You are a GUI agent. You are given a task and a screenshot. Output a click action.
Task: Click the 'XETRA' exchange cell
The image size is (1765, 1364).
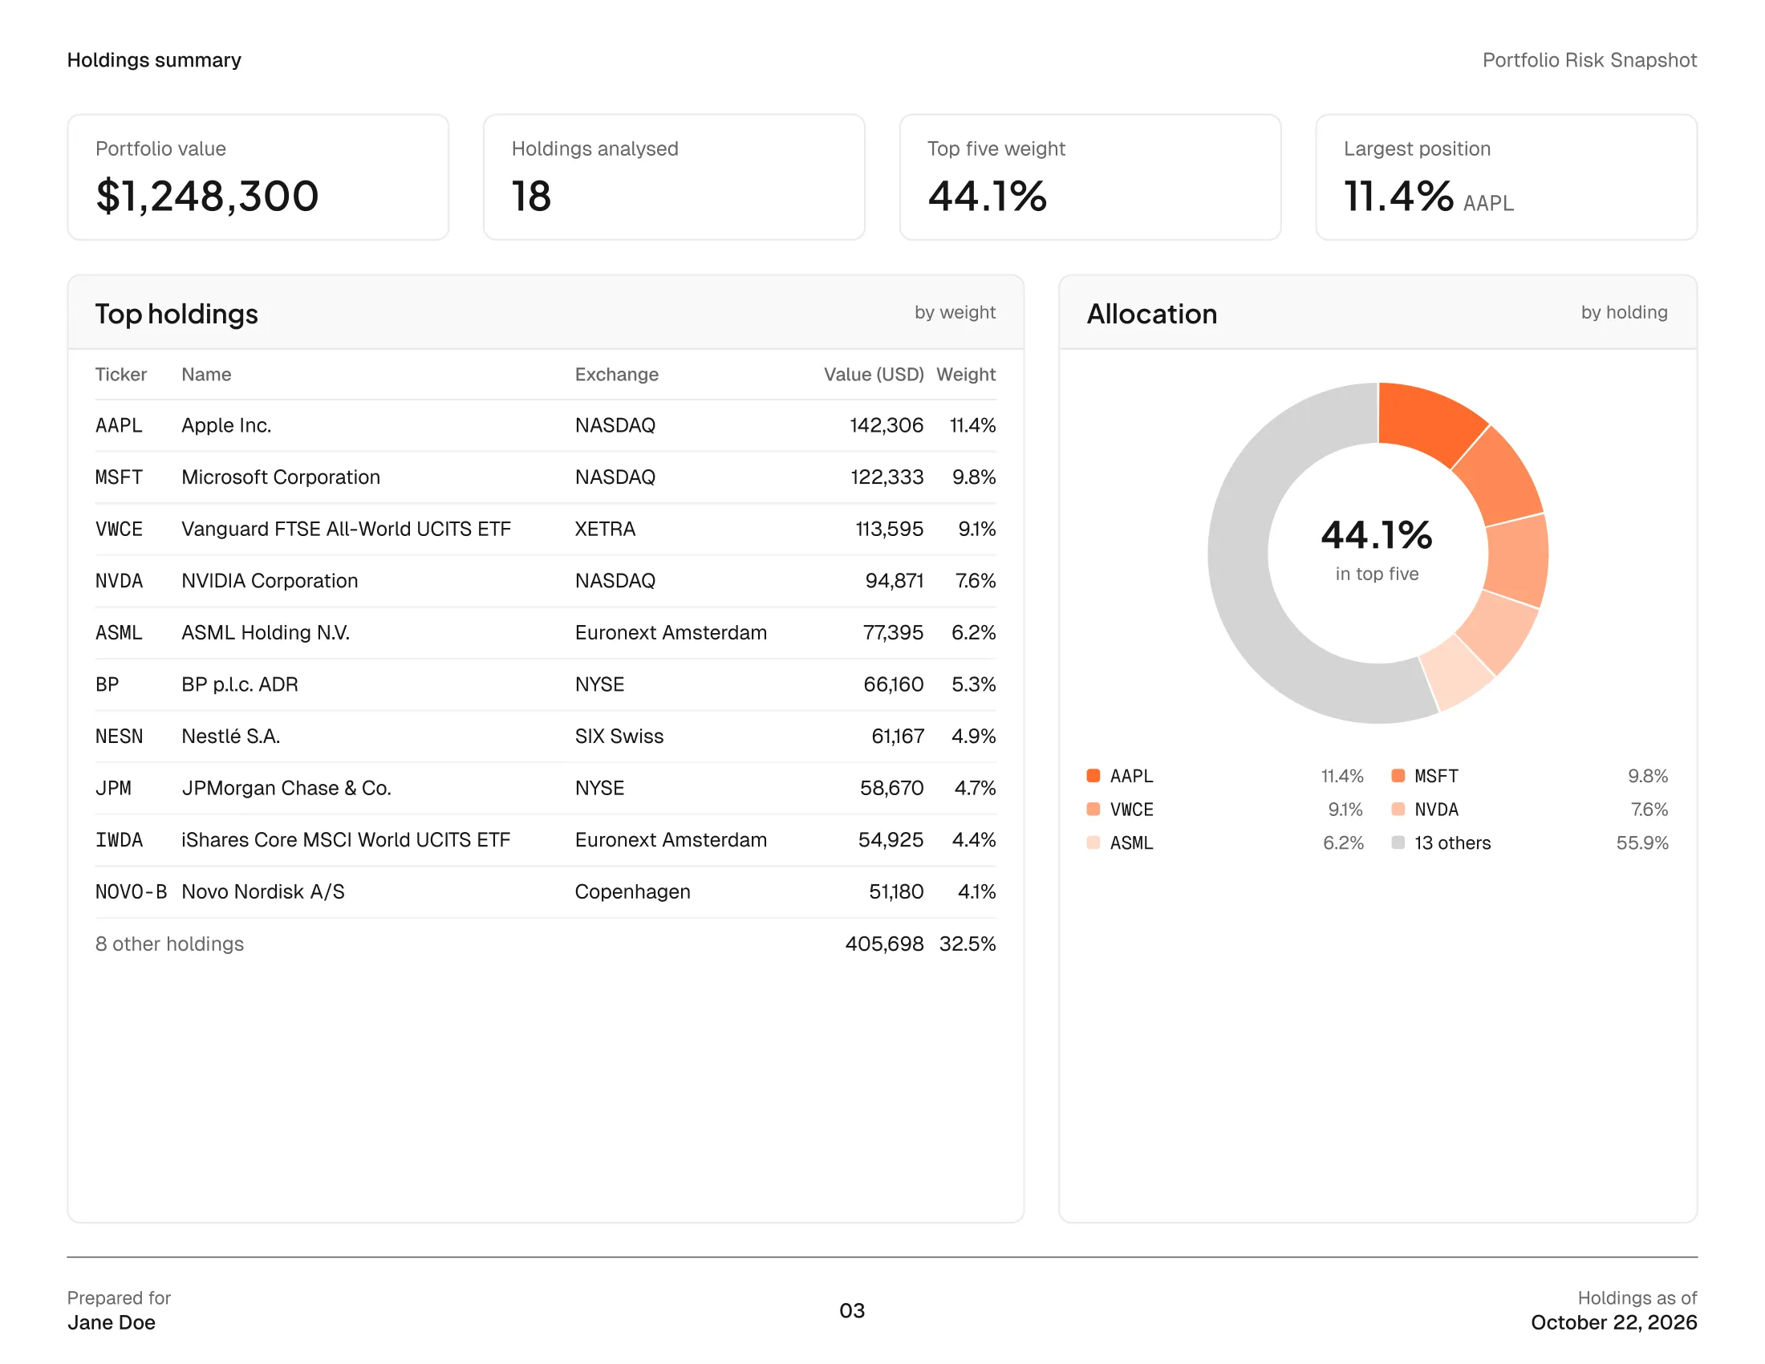tap(604, 529)
